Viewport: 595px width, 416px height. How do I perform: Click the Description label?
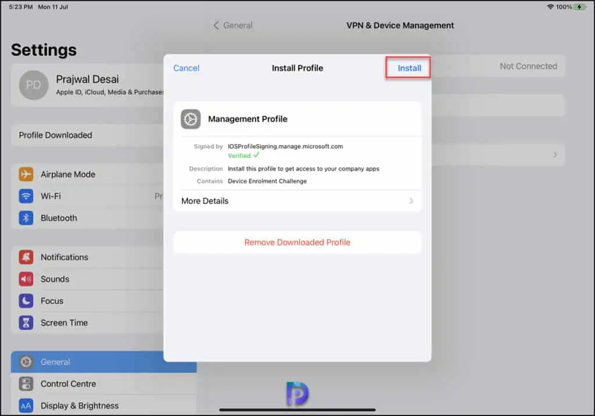coord(206,168)
